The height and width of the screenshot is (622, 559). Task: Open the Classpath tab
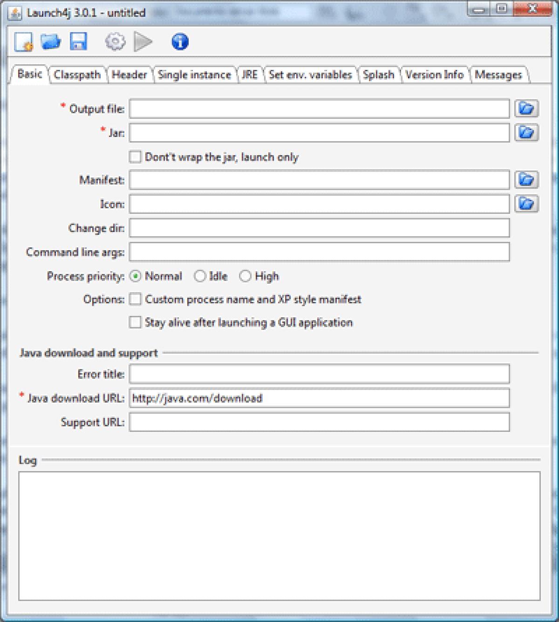[x=77, y=75]
